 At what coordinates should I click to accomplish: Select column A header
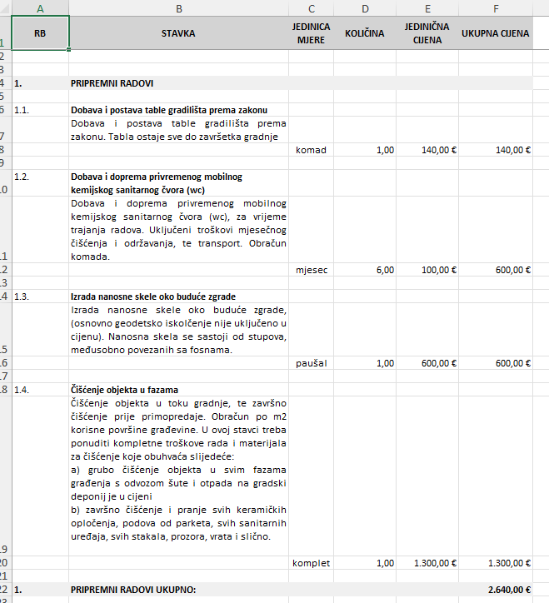tap(40, 7)
